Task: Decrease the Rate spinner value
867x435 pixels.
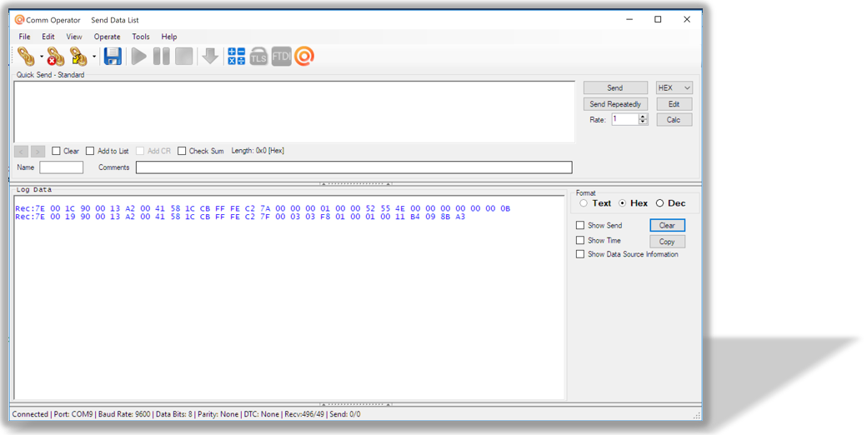Action: click(643, 122)
